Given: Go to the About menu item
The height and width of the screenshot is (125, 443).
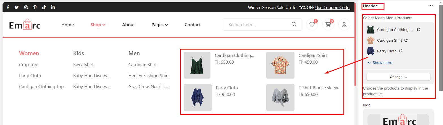Looking at the screenshot, I should point(128,25).
